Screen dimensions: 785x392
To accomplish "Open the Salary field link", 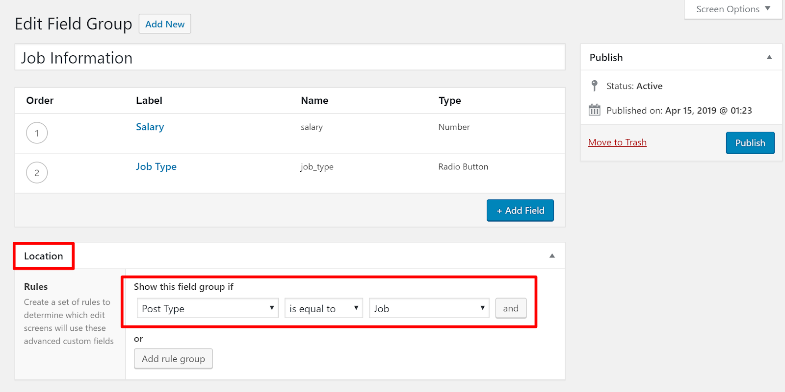I will [x=150, y=127].
